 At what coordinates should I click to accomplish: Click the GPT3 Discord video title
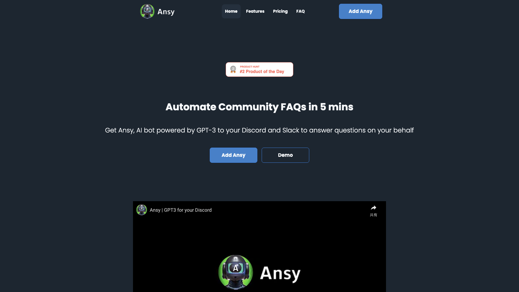(x=180, y=210)
